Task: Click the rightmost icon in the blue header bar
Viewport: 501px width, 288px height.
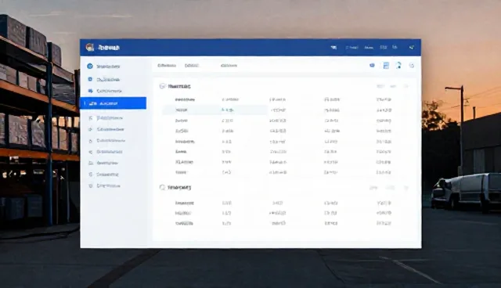Action: pos(412,47)
